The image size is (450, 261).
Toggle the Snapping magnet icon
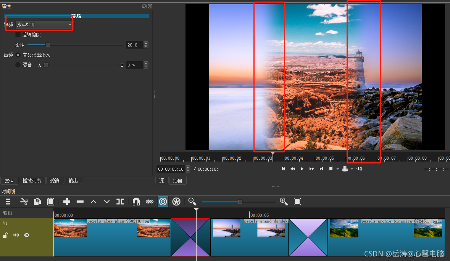click(x=136, y=202)
